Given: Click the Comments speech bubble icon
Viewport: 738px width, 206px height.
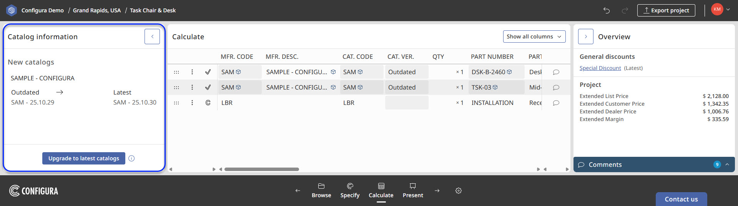Looking at the screenshot, I should coord(581,164).
